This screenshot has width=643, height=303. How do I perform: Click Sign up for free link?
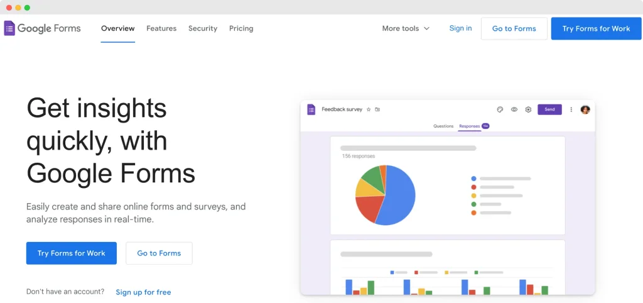pos(144,292)
